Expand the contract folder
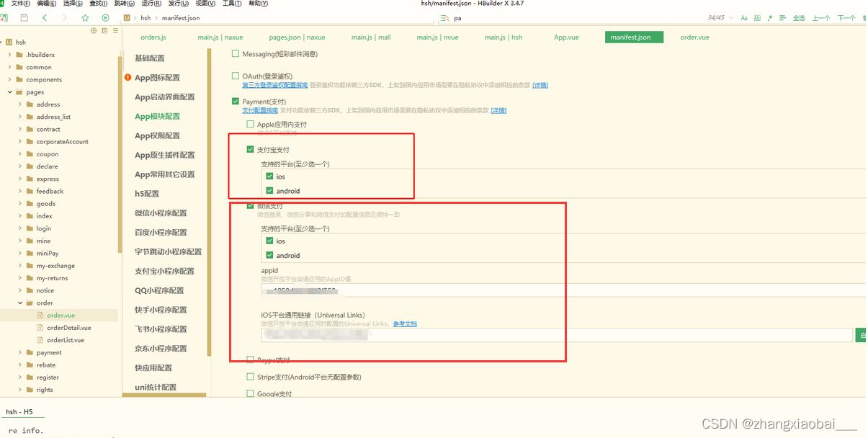 point(20,129)
